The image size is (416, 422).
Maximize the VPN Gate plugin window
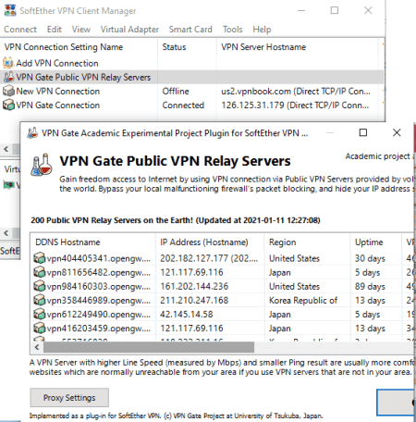[x=363, y=132]
